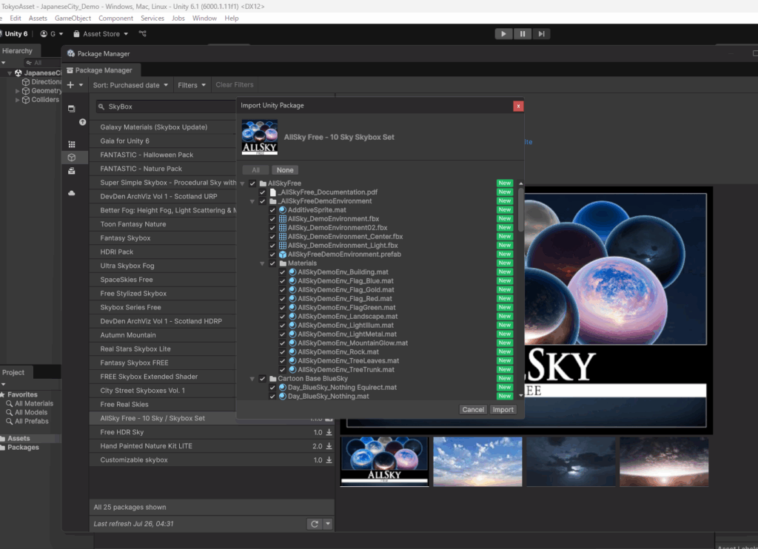Open the Built-in packages icon in sidebar

pyautogui.click(x=72, y=171)
